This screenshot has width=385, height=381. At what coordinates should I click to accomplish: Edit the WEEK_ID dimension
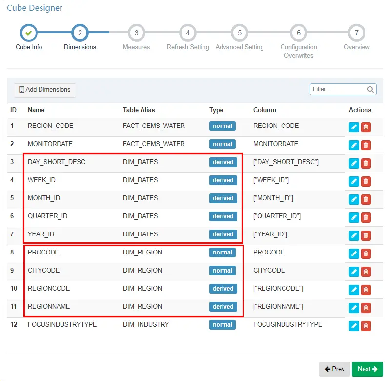pyautogui.click(x=354, y=181)
